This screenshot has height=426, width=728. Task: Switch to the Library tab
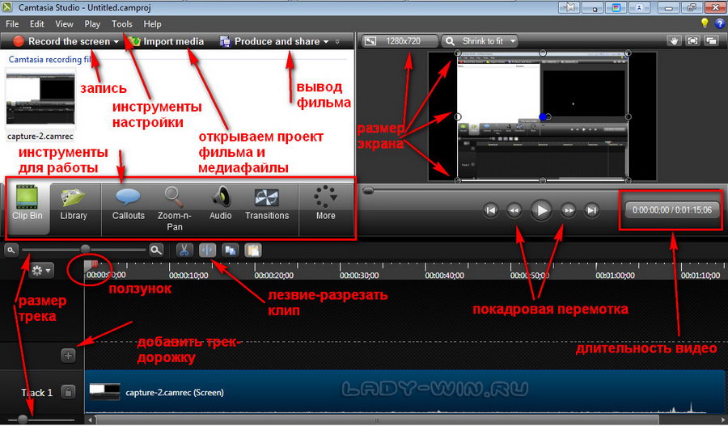click(x=74, y=203)
